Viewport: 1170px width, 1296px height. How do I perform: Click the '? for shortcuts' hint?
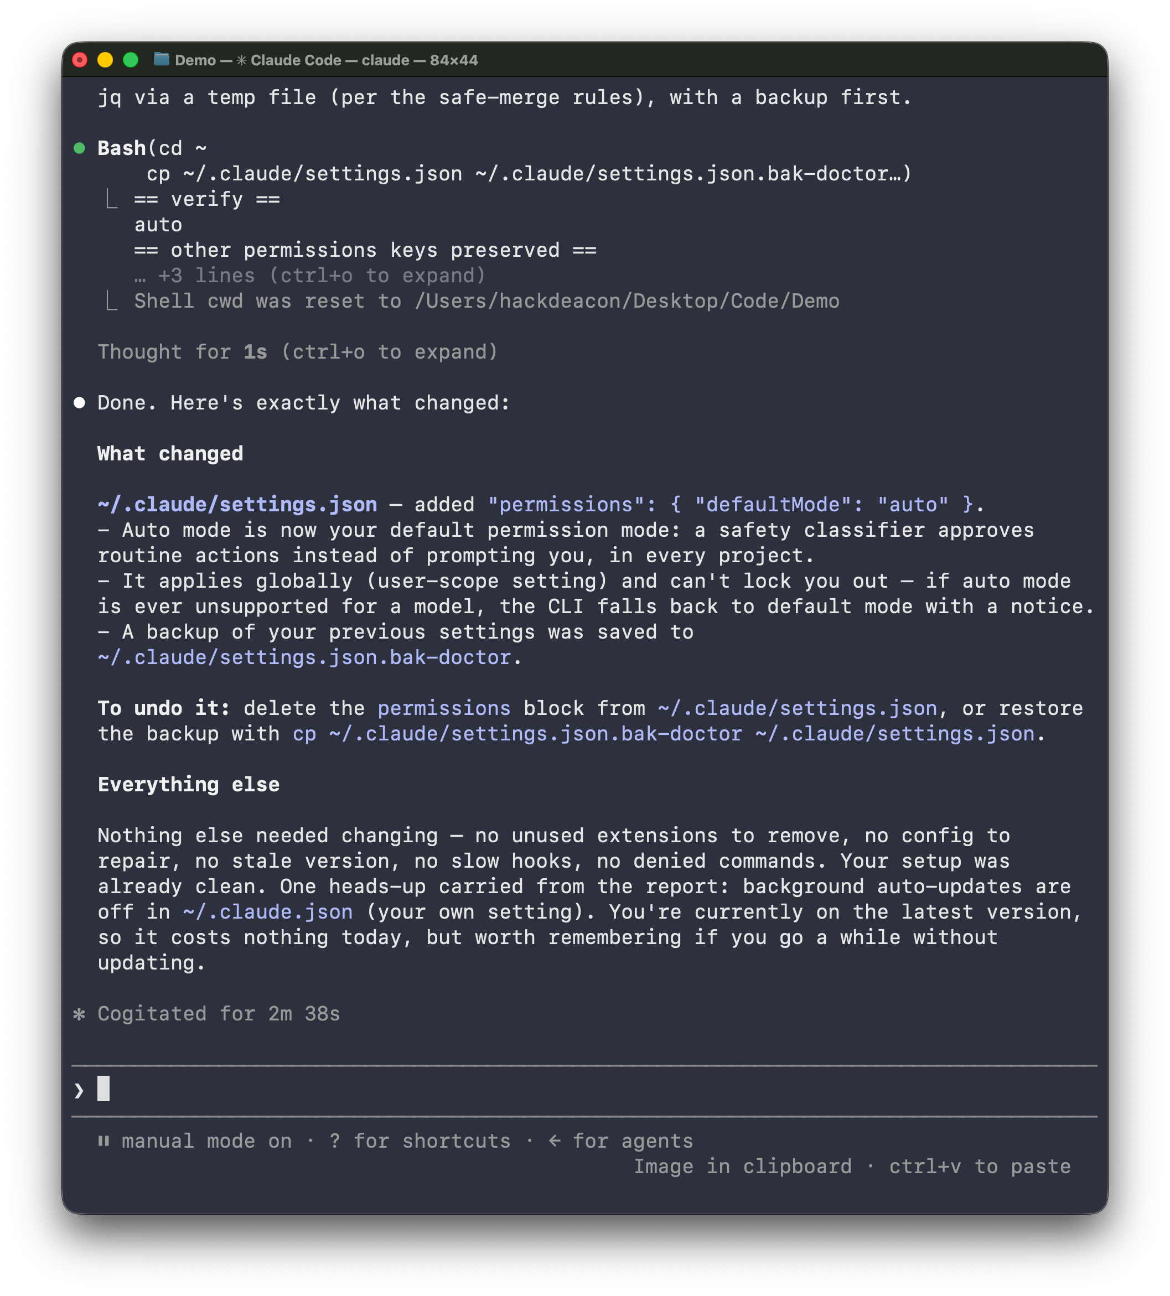[x=420, y=1141]
